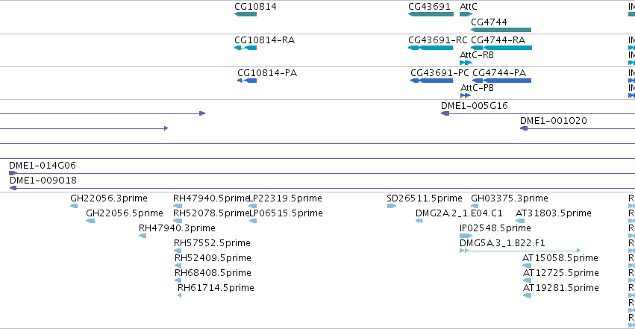Viewport: 635px width, 329px height.
Task: Click EST GH22056.5prime
Action: (x=90, y=221)
